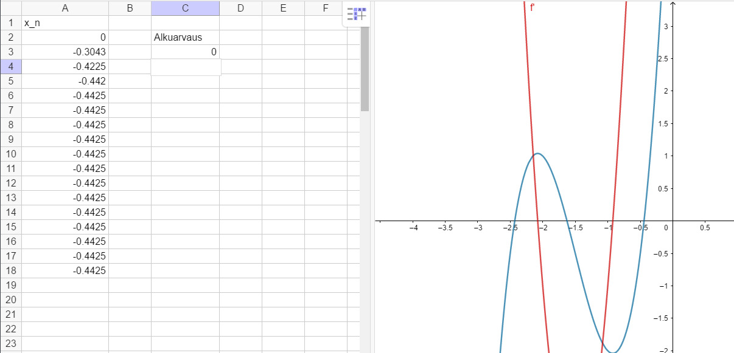
Task: Click the Alkuarvaus label cell
Action: pos(185,38)
